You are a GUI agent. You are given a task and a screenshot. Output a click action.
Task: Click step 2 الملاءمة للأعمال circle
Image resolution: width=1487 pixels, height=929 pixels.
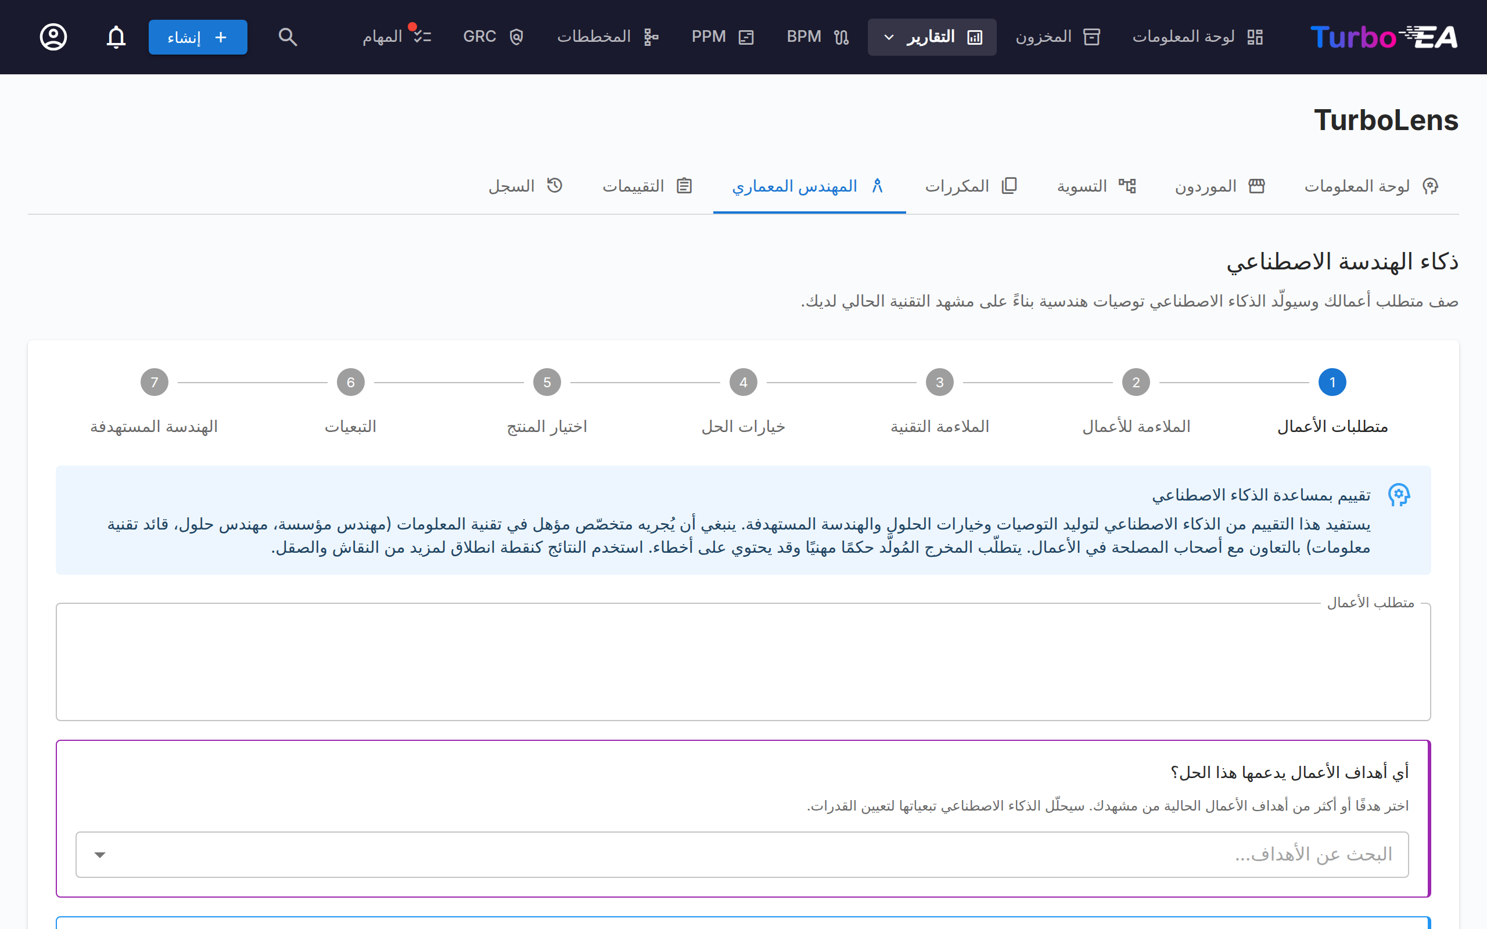tap(1136, 382)
